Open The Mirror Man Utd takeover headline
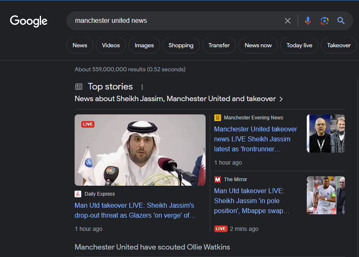Image resolution: width=359 pixels, height=257 pixels. click(252, 201)
